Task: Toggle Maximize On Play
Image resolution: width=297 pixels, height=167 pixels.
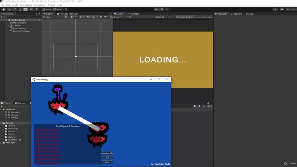Action: pyautogui.click(x=185, y=17)
